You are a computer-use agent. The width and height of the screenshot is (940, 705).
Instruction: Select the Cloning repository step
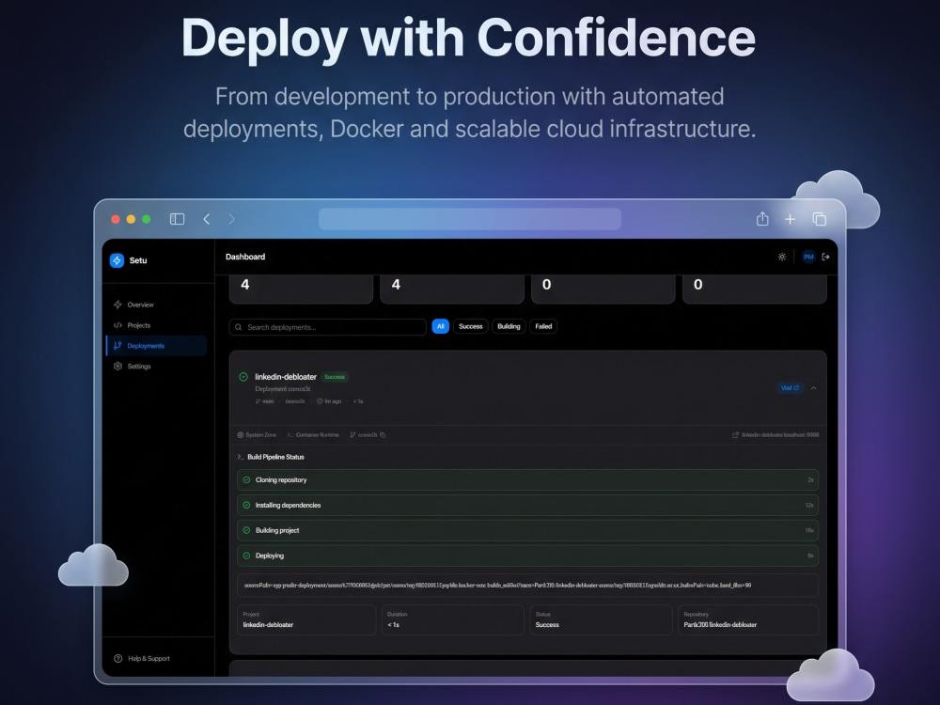tap(527, 479)
